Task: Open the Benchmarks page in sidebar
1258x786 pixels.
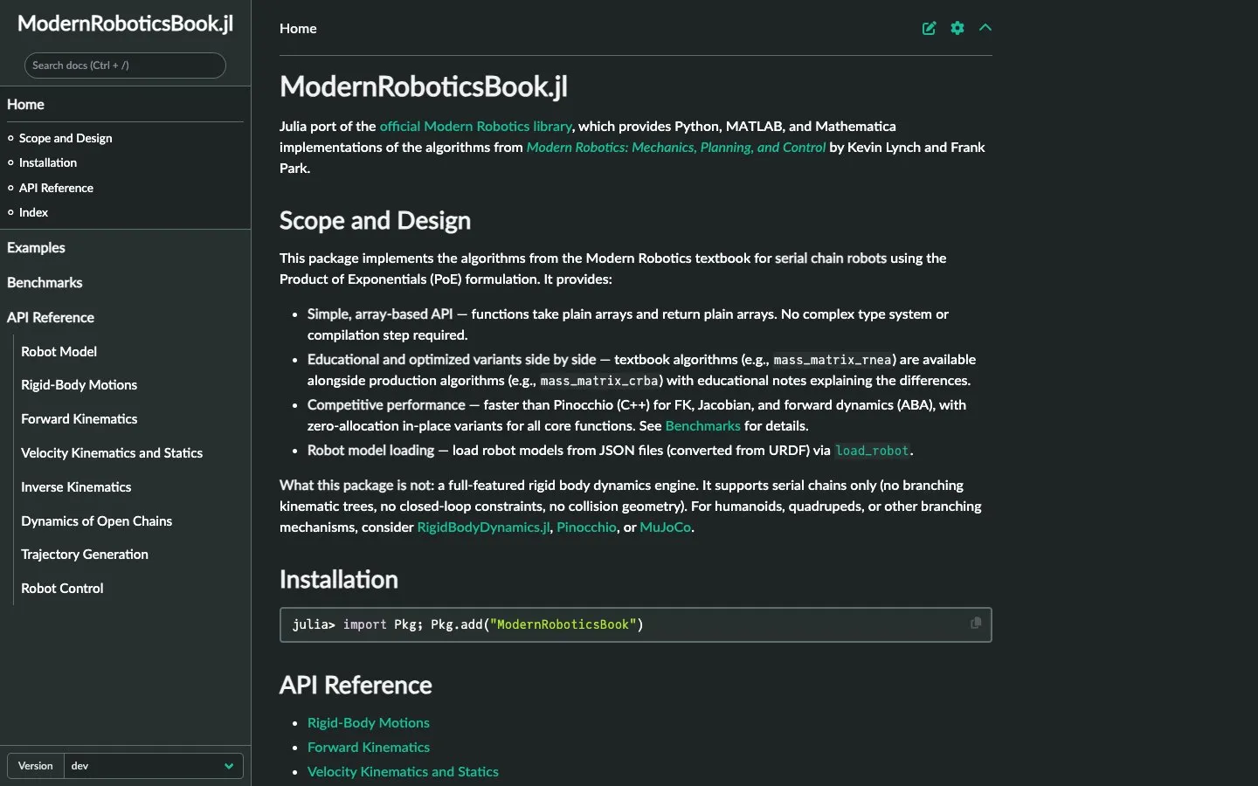Action: pos(45,282)
